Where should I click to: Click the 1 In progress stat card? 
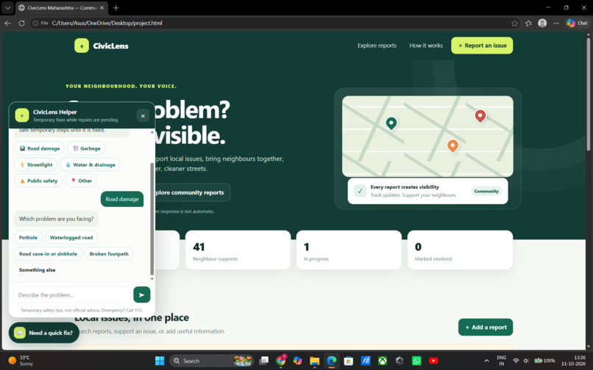(349, 250)
